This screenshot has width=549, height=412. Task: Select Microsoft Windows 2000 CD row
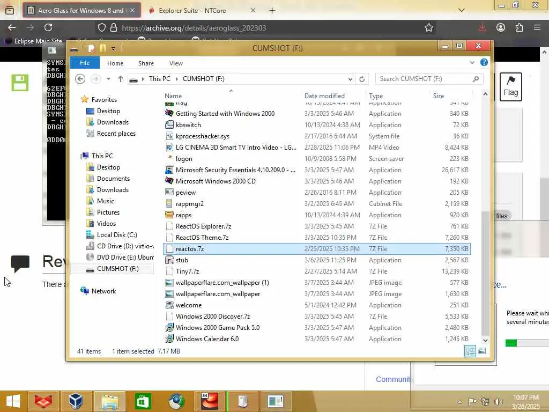[316, 181]
